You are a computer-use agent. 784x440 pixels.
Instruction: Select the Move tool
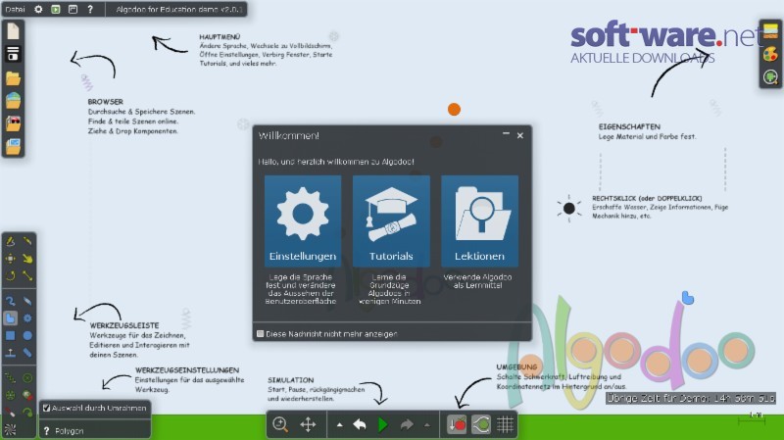10,259
